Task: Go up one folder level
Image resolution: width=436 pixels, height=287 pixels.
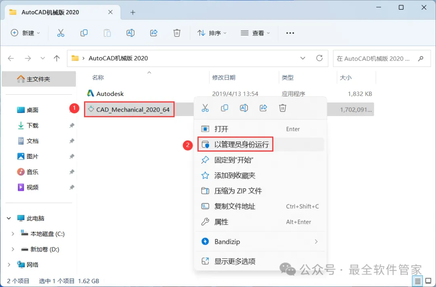Action: 57,58
